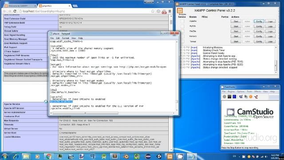Click CamStudio's grey screen annotations toolbar icon
Screen dimensions: 284x160
(246, 97)
